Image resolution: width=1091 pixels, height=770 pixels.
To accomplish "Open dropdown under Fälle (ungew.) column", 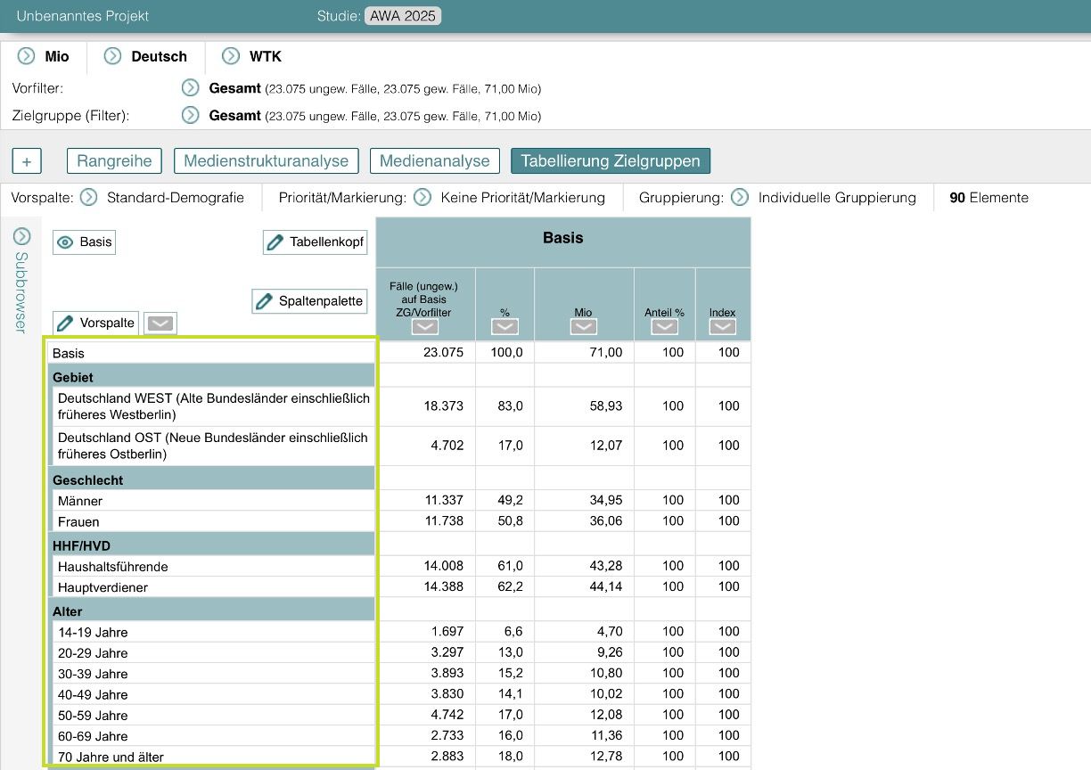I will pos(425,327).
